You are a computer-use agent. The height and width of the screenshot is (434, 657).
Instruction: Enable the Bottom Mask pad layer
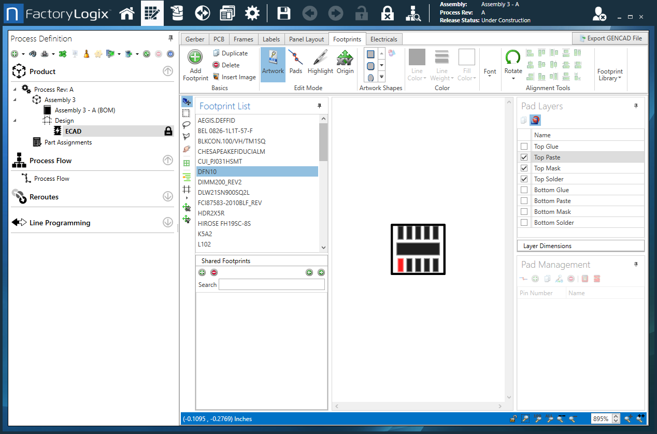524,211
